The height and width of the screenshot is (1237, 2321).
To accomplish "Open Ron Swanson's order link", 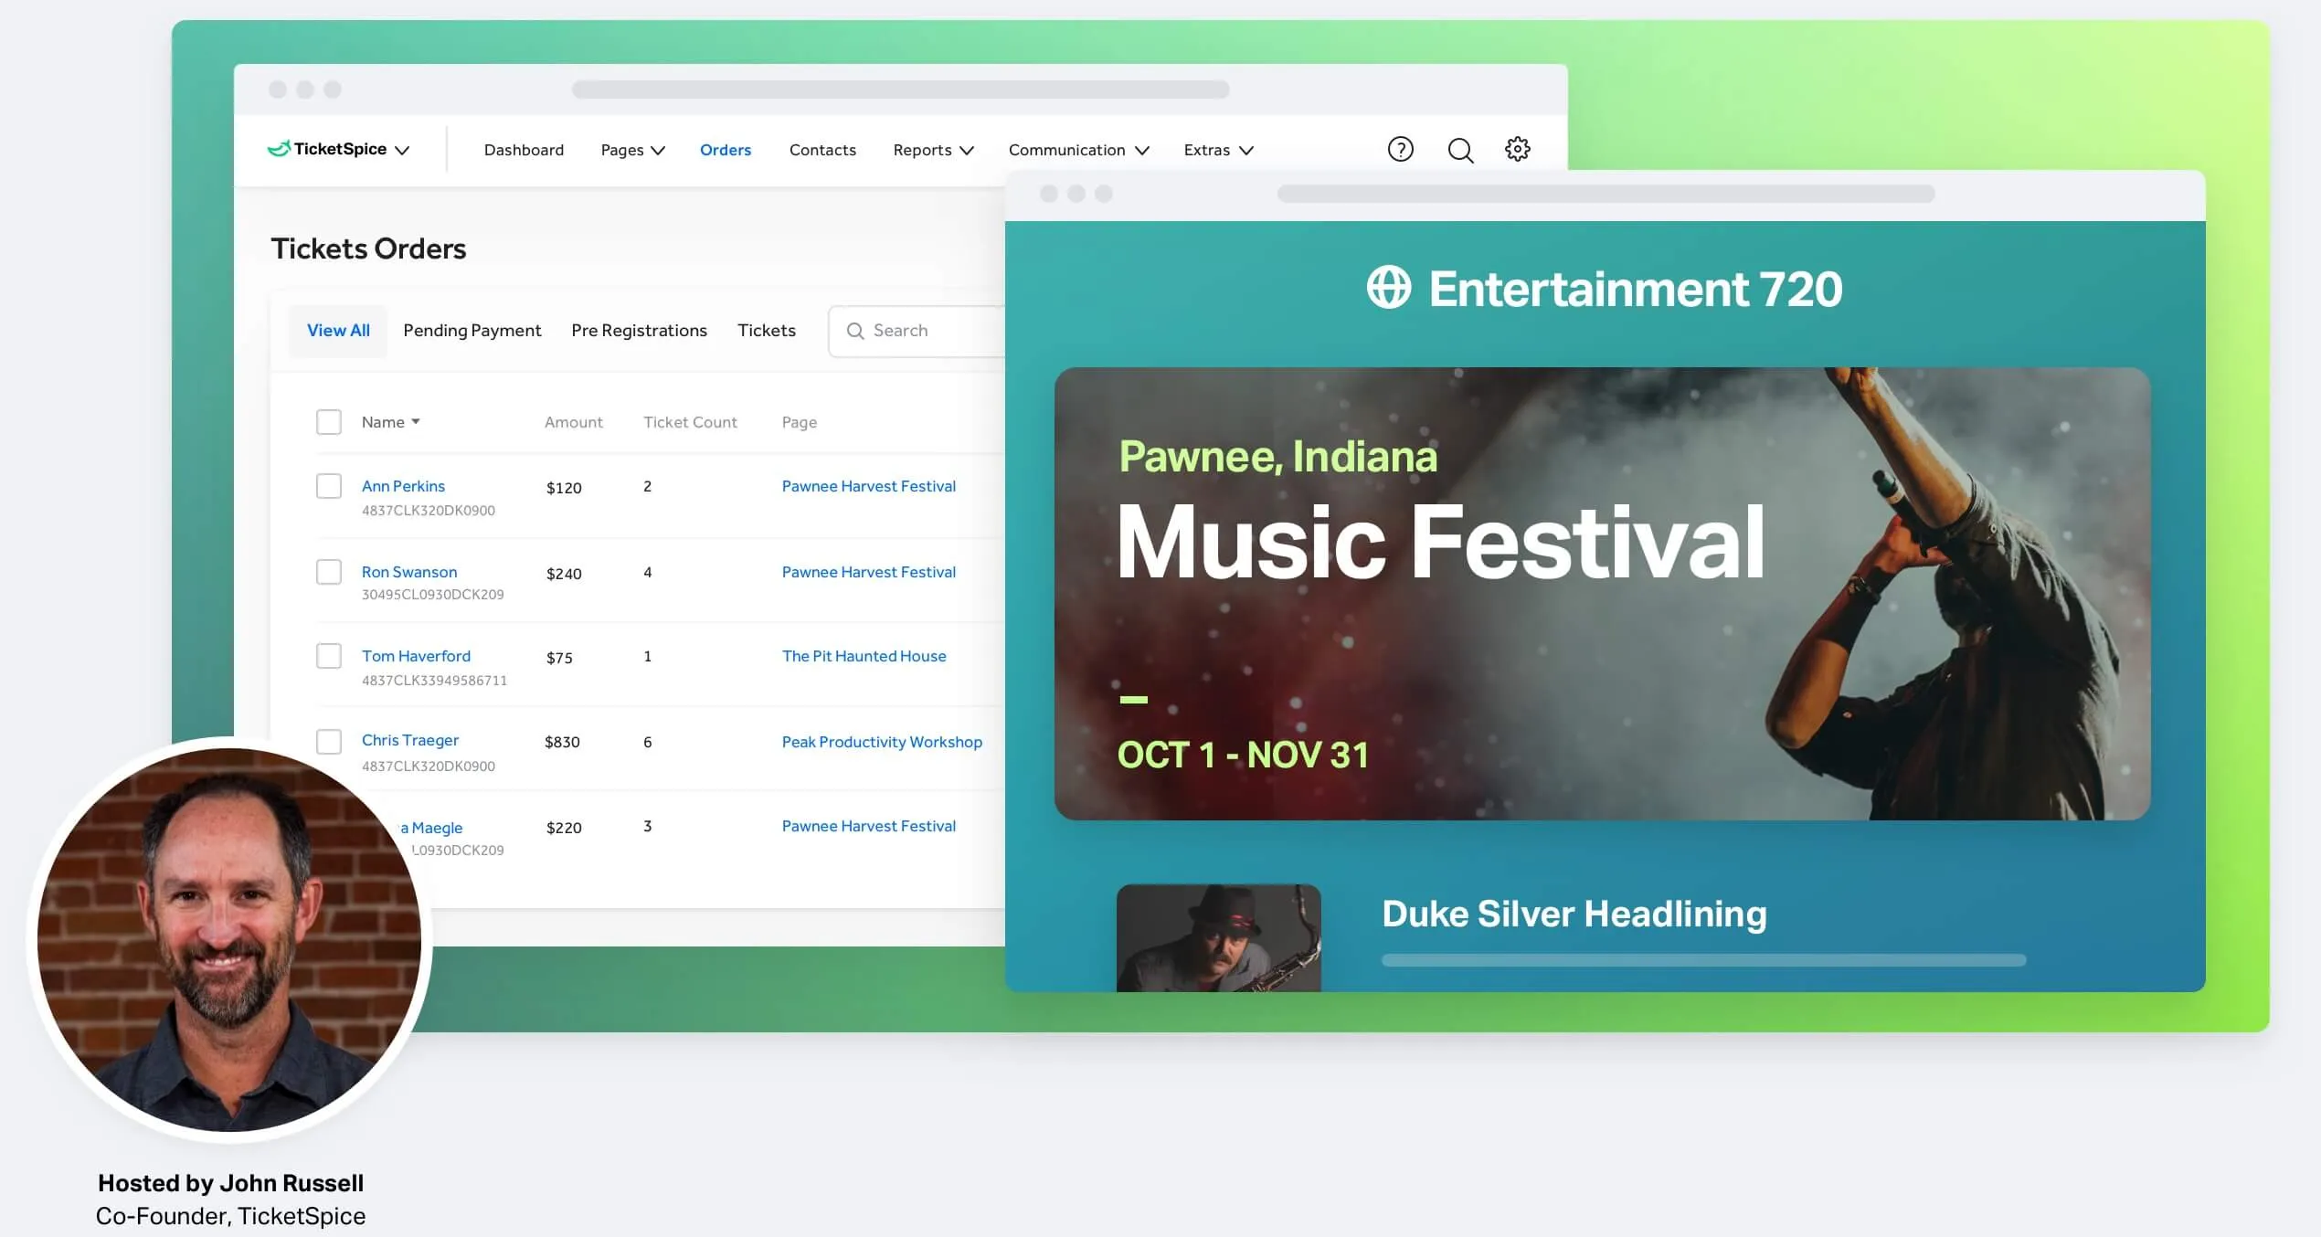I will [409, 572].
